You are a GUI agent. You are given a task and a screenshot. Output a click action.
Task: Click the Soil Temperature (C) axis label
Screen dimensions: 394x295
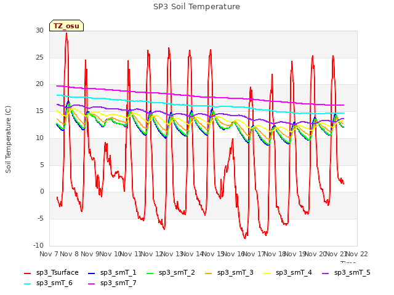[x=8, y=140]
